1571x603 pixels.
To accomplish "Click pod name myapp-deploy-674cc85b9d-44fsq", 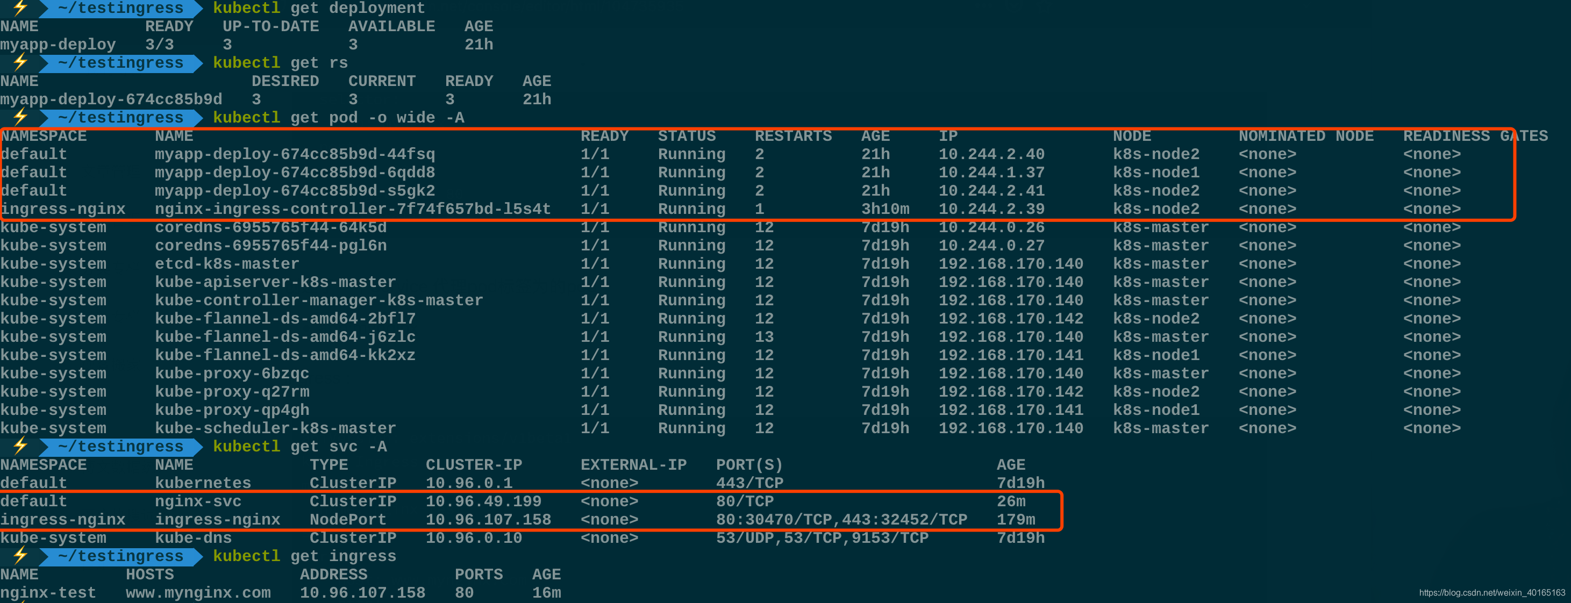I will 295,154.
